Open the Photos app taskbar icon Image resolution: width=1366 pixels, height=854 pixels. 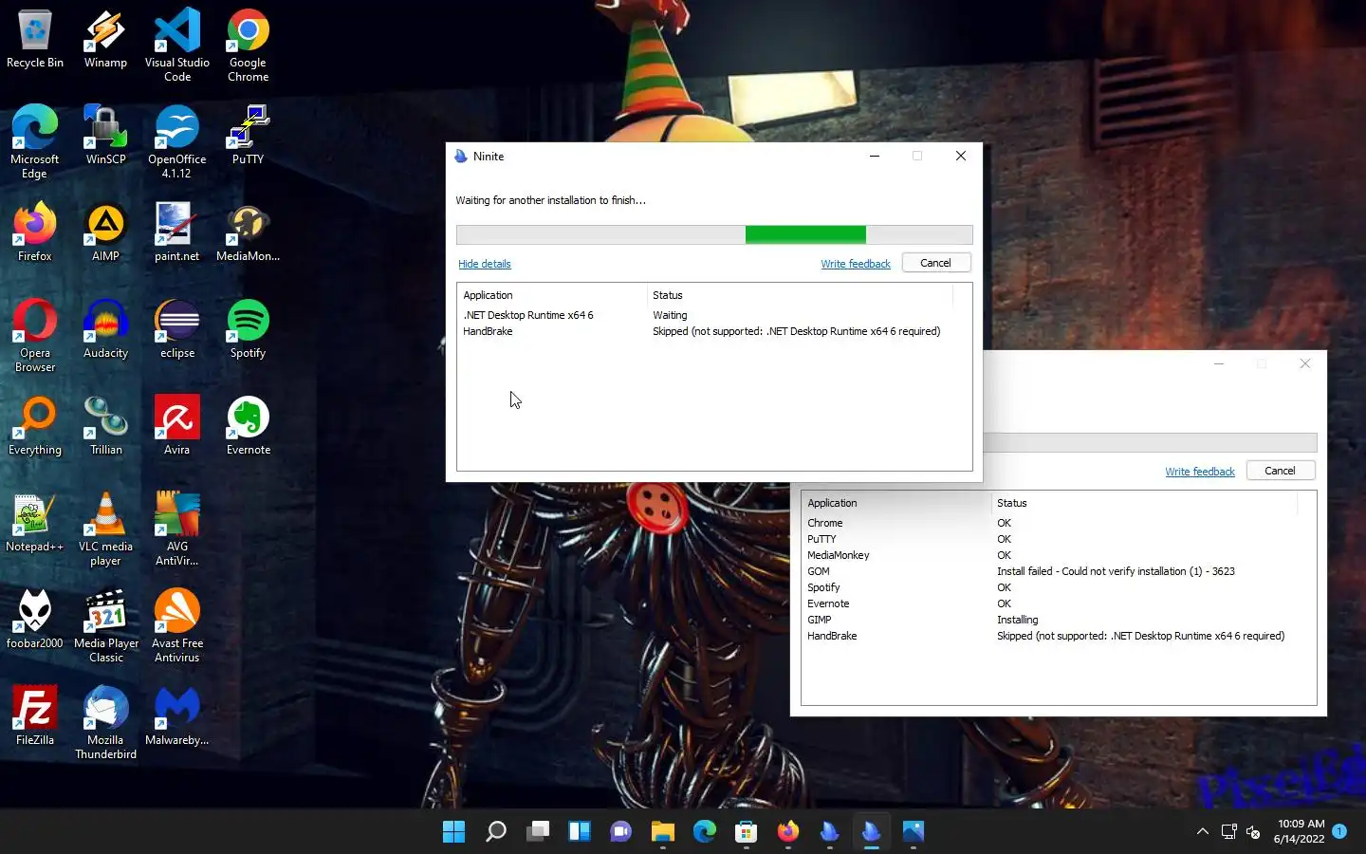point(914,832)
